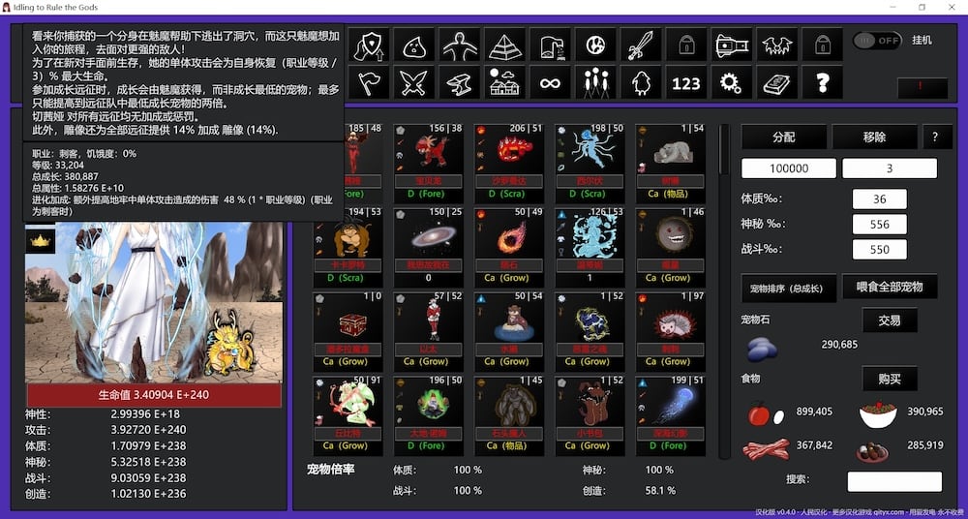Click the input field showing 100000
The width and height of the screenshot is (968, 519).
[x=789, y=168]
